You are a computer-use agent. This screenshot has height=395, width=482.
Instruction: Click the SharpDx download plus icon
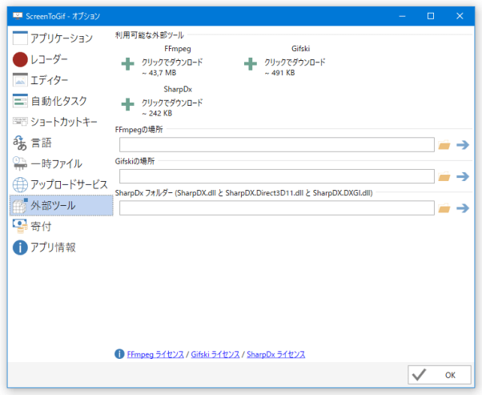(x=127, y=104)
